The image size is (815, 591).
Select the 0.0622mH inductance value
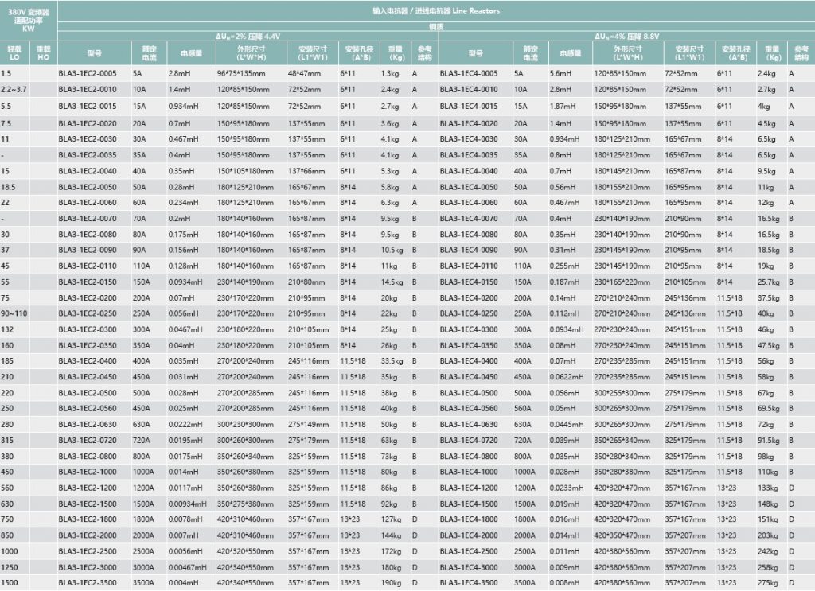coord(567,377)
